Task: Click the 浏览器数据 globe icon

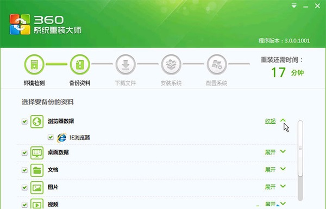Action: click(37, 121)
